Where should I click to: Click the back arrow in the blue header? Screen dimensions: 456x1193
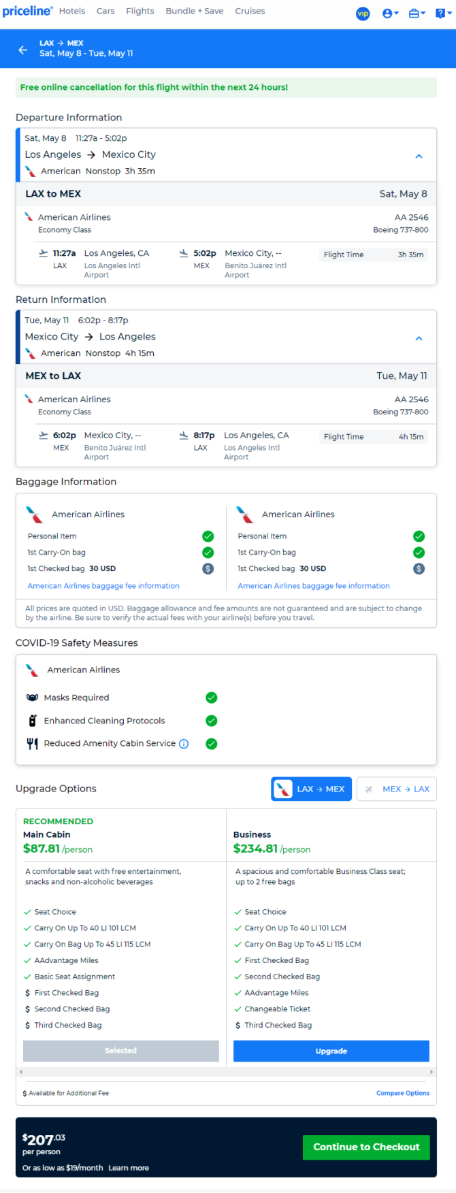tap(22, 50)
